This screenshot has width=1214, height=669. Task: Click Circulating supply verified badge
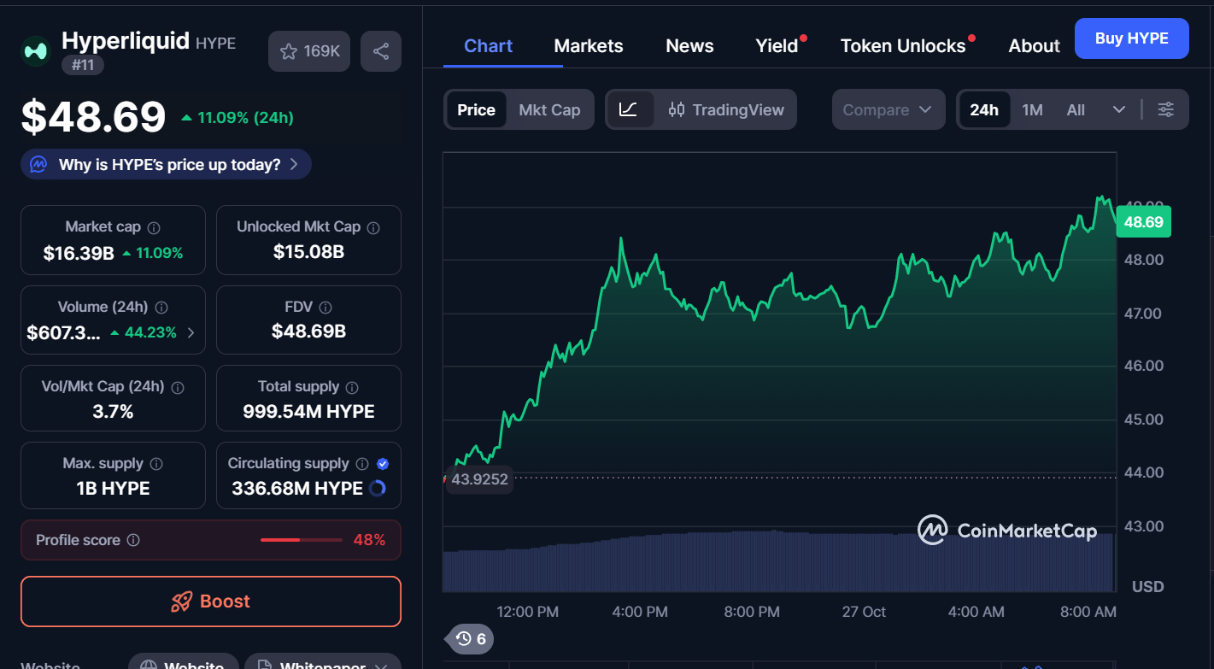pyautogui.click(x=383, y=463)
